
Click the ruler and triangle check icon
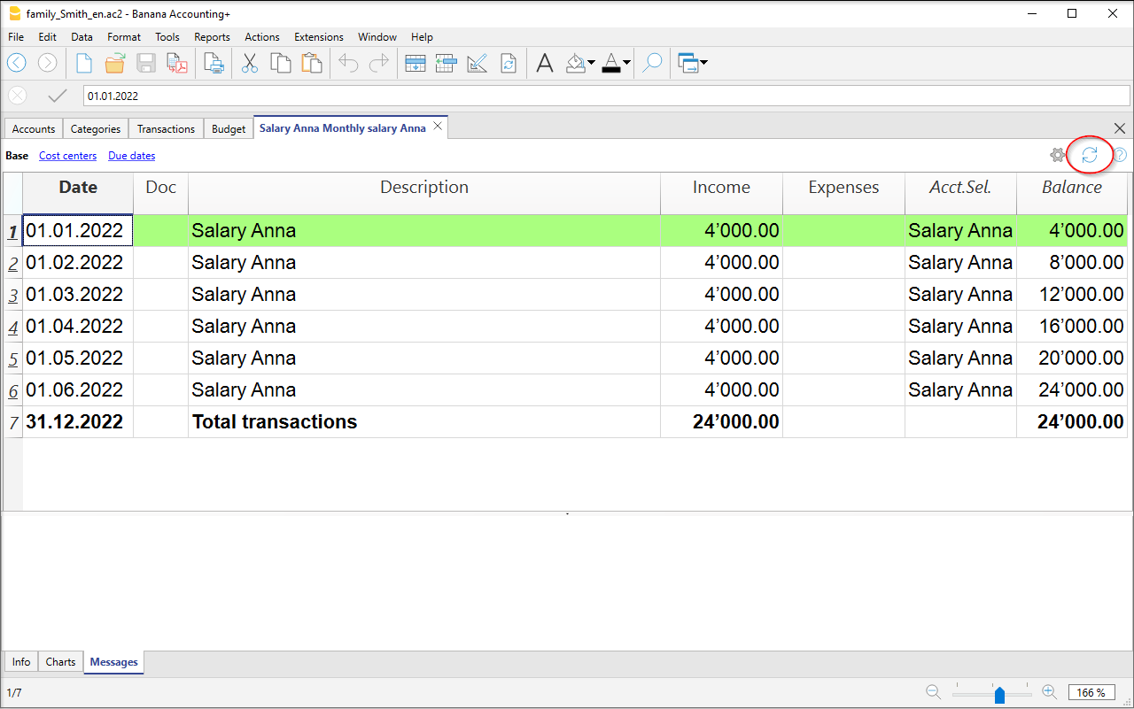pos(477,63)
